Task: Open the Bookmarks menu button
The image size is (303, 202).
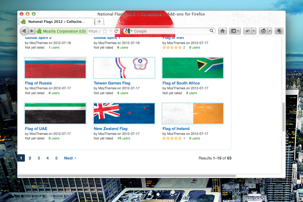Action: point(235,31)
